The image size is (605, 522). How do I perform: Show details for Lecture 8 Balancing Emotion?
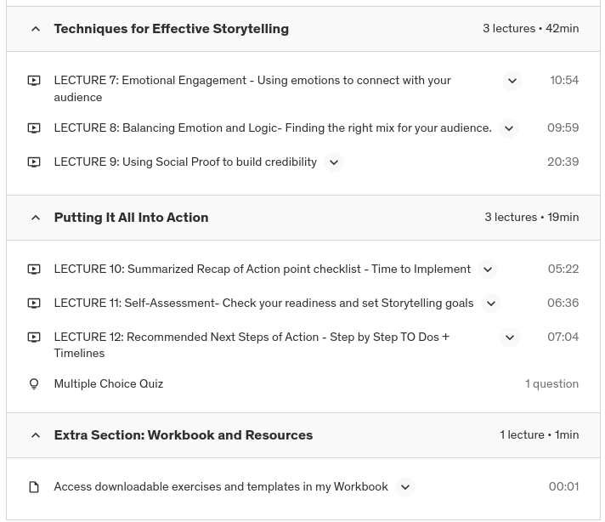pyautogui.click(x=508, y=128)
